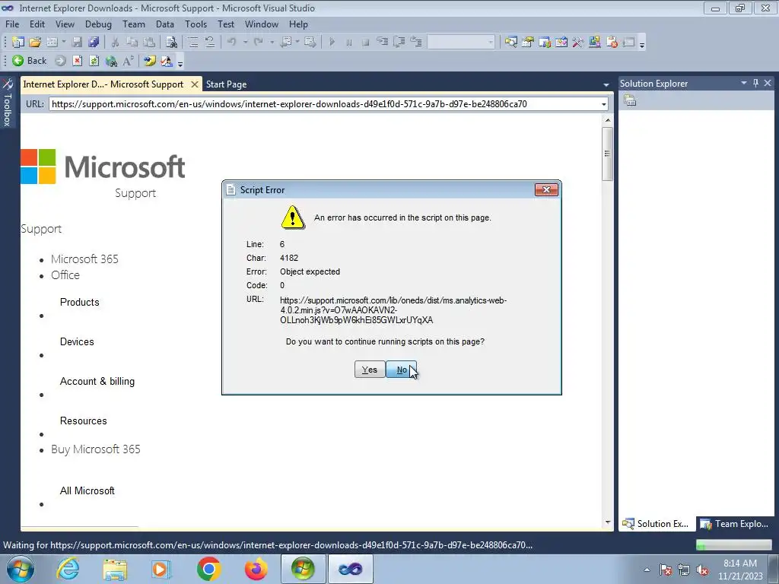
Task: Click the Save floppy disk icon
Action: [77, 43]
